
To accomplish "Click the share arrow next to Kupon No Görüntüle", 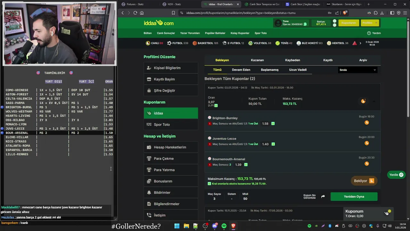I will point(323,196).
